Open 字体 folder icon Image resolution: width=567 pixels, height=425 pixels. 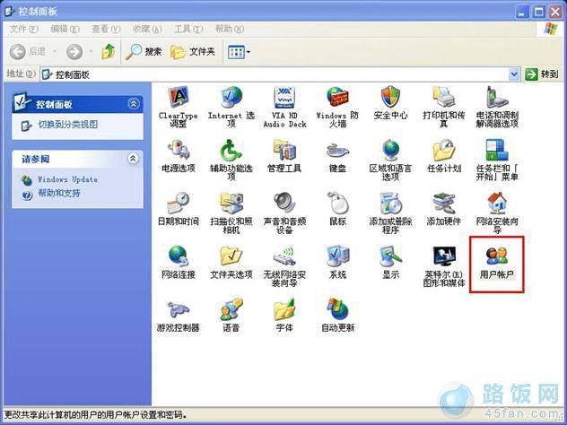[x=284, y=309]
